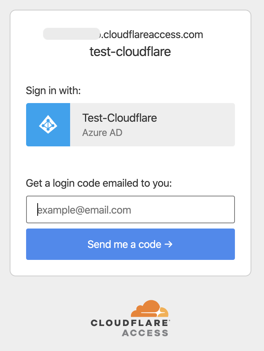Click the redacted gray subdomain block
This screenshot has width=264, height=351.
pyautogui.click(x=71, y=34)
